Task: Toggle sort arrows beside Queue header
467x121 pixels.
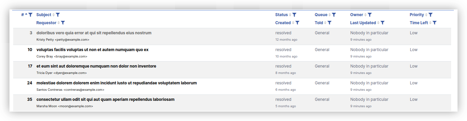Action: click(x=329, y=15)
